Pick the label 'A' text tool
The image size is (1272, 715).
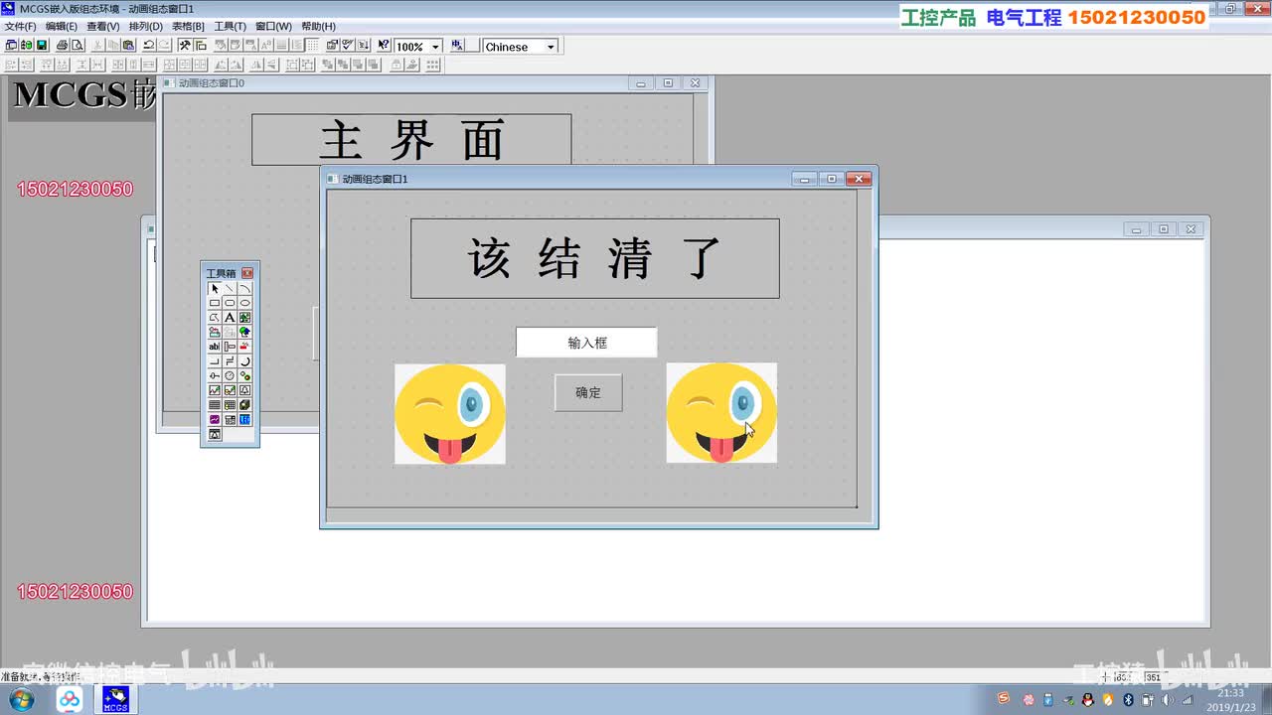[230, 318]
